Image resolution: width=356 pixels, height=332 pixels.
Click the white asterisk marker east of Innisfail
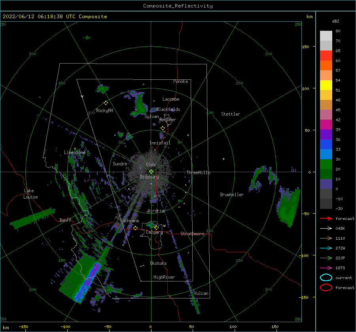pyautogui.click(x=188, y=135)
